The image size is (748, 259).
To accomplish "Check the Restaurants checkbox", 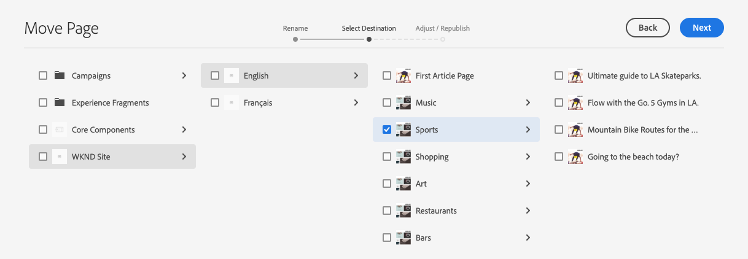I will coord(387,211).
